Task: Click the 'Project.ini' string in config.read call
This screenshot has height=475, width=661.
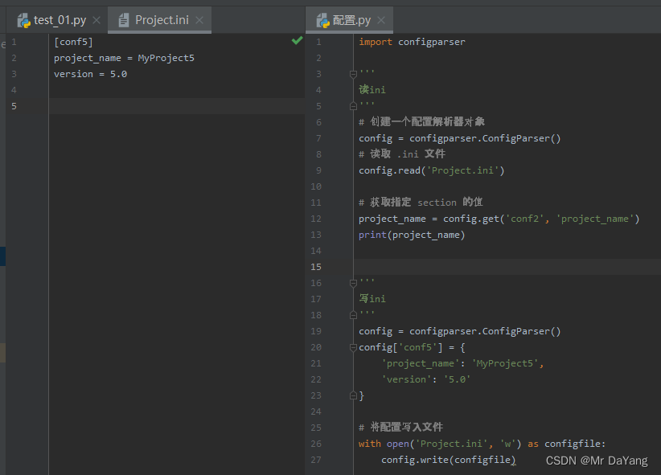Action: coord(462,170)
